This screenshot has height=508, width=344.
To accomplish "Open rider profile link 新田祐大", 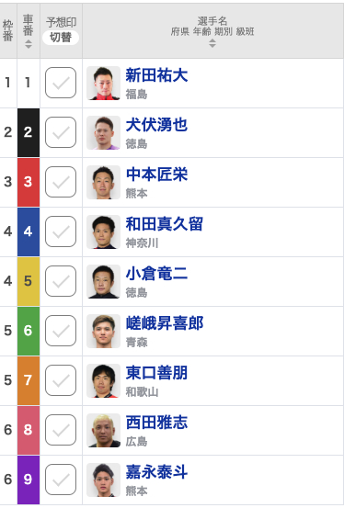I will (x=156, y=75).
